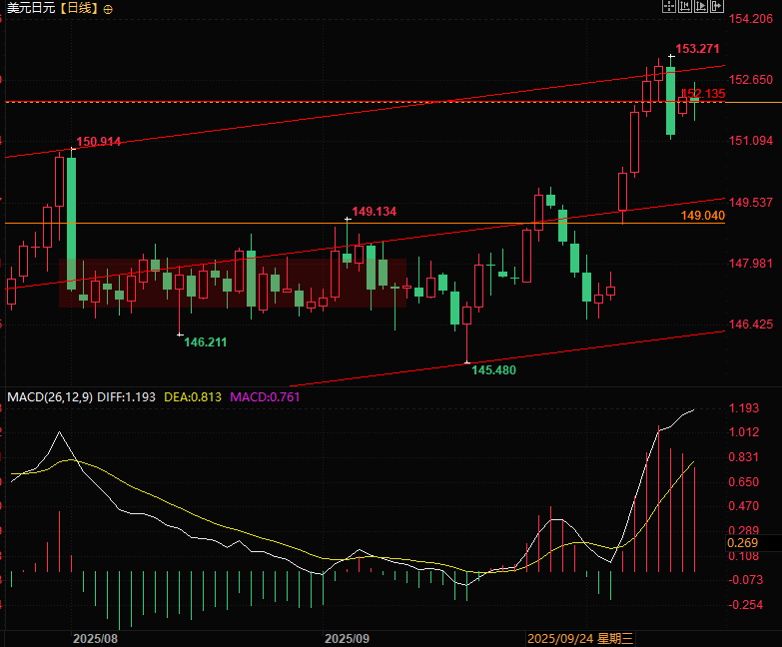
Task: Click the scroll-forward chart icon with right arrow
Action: (700, 7)
